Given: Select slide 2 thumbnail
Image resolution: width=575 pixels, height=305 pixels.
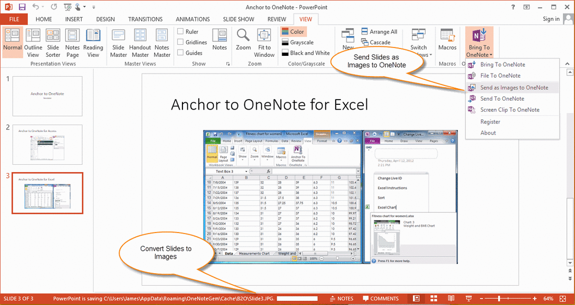Looking at the screenshot, I should 47,144.
